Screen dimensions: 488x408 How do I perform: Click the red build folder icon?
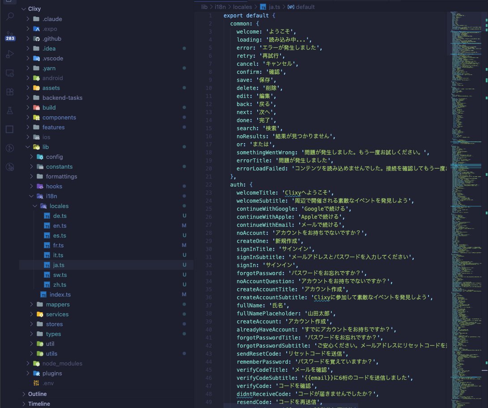(36, 107)
